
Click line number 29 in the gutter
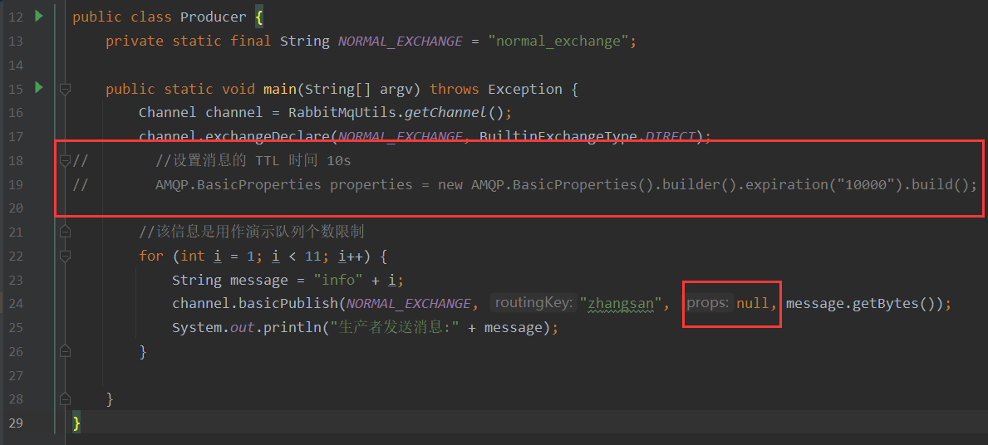click(x=17, y=423)
